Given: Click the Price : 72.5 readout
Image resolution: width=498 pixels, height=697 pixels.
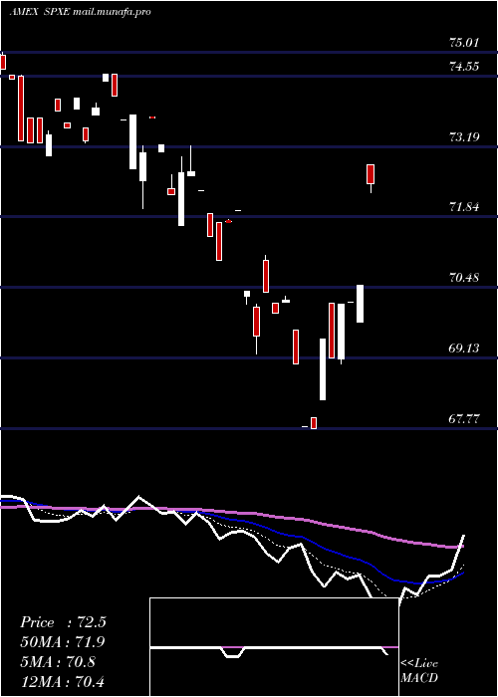Looking at the screenshot, I should click(x=63, y=622).
